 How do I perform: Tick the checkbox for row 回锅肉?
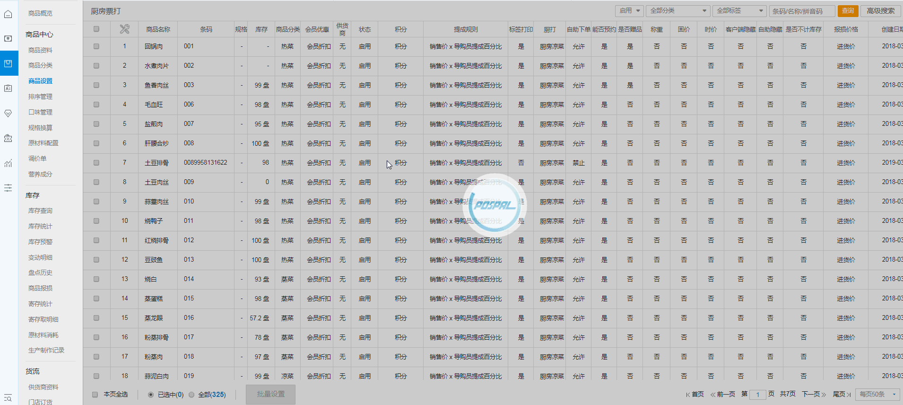96,46
